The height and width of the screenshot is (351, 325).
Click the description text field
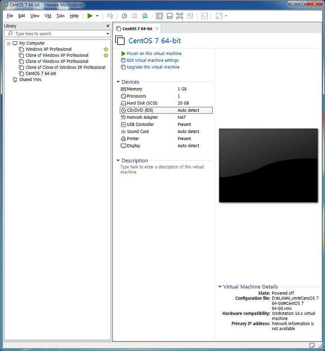pyautogui.click(x=162, y=169)
